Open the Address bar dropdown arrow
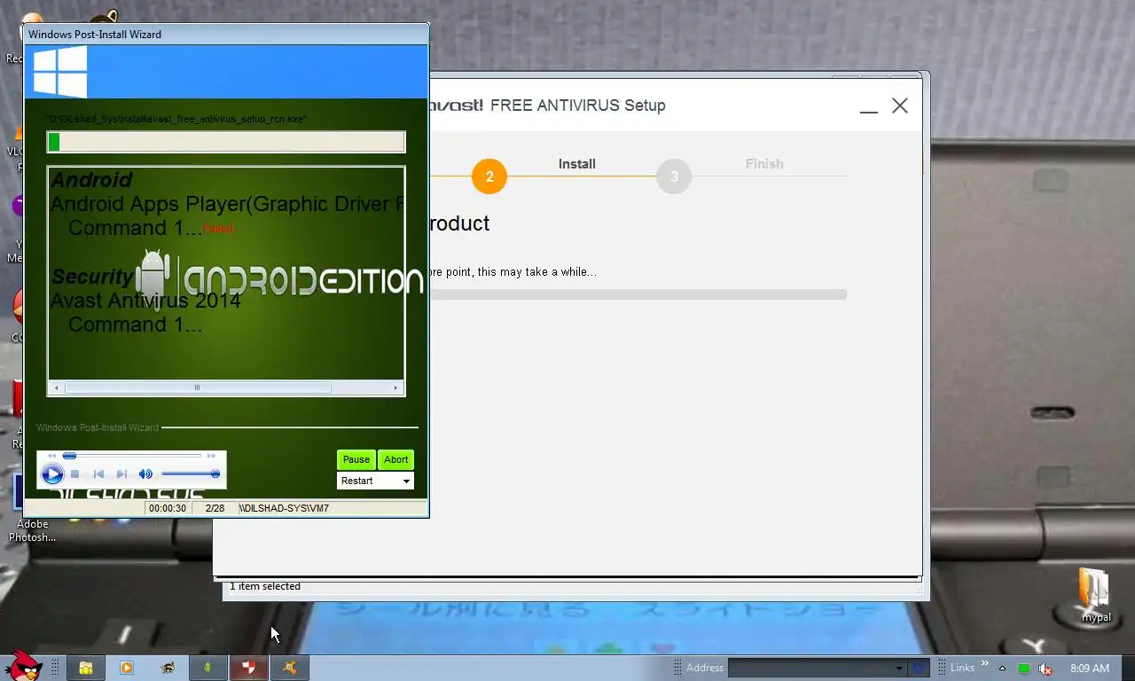The width and height of the screenshot is (1135, 681). tap(898, 669)
